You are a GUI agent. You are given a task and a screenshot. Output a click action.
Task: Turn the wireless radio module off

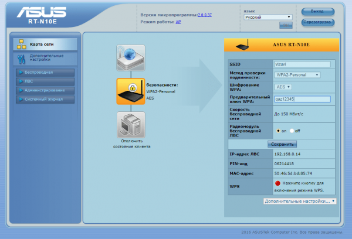(292, 131)
